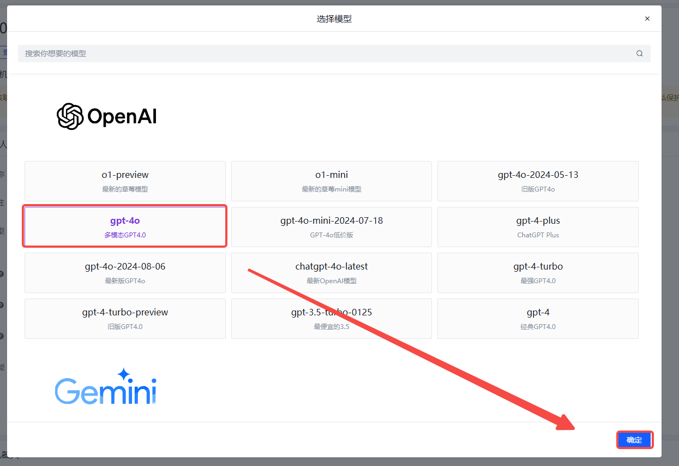679x466 pixels.
Task: Pick the gpt-4o-mini-2024-07-18 option
Action: tap(332, 227)
